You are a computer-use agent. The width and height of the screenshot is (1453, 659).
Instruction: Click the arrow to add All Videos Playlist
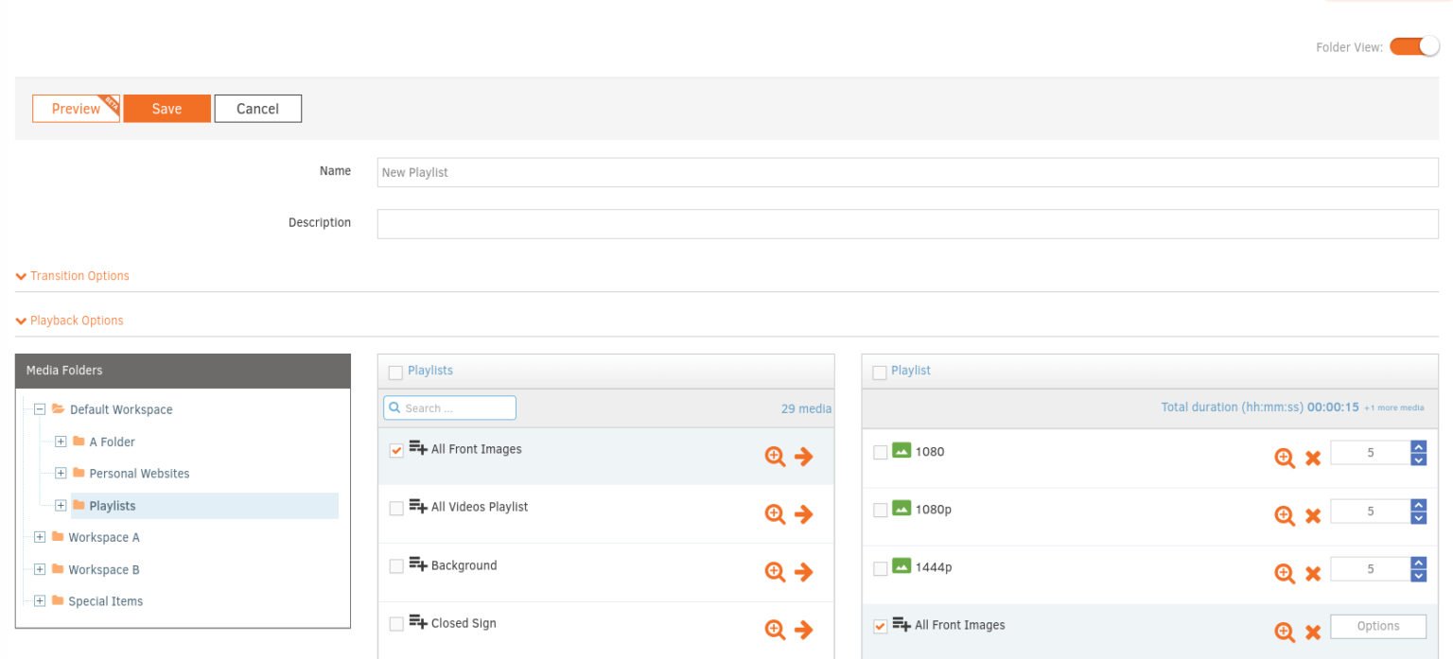pos(805,513)
